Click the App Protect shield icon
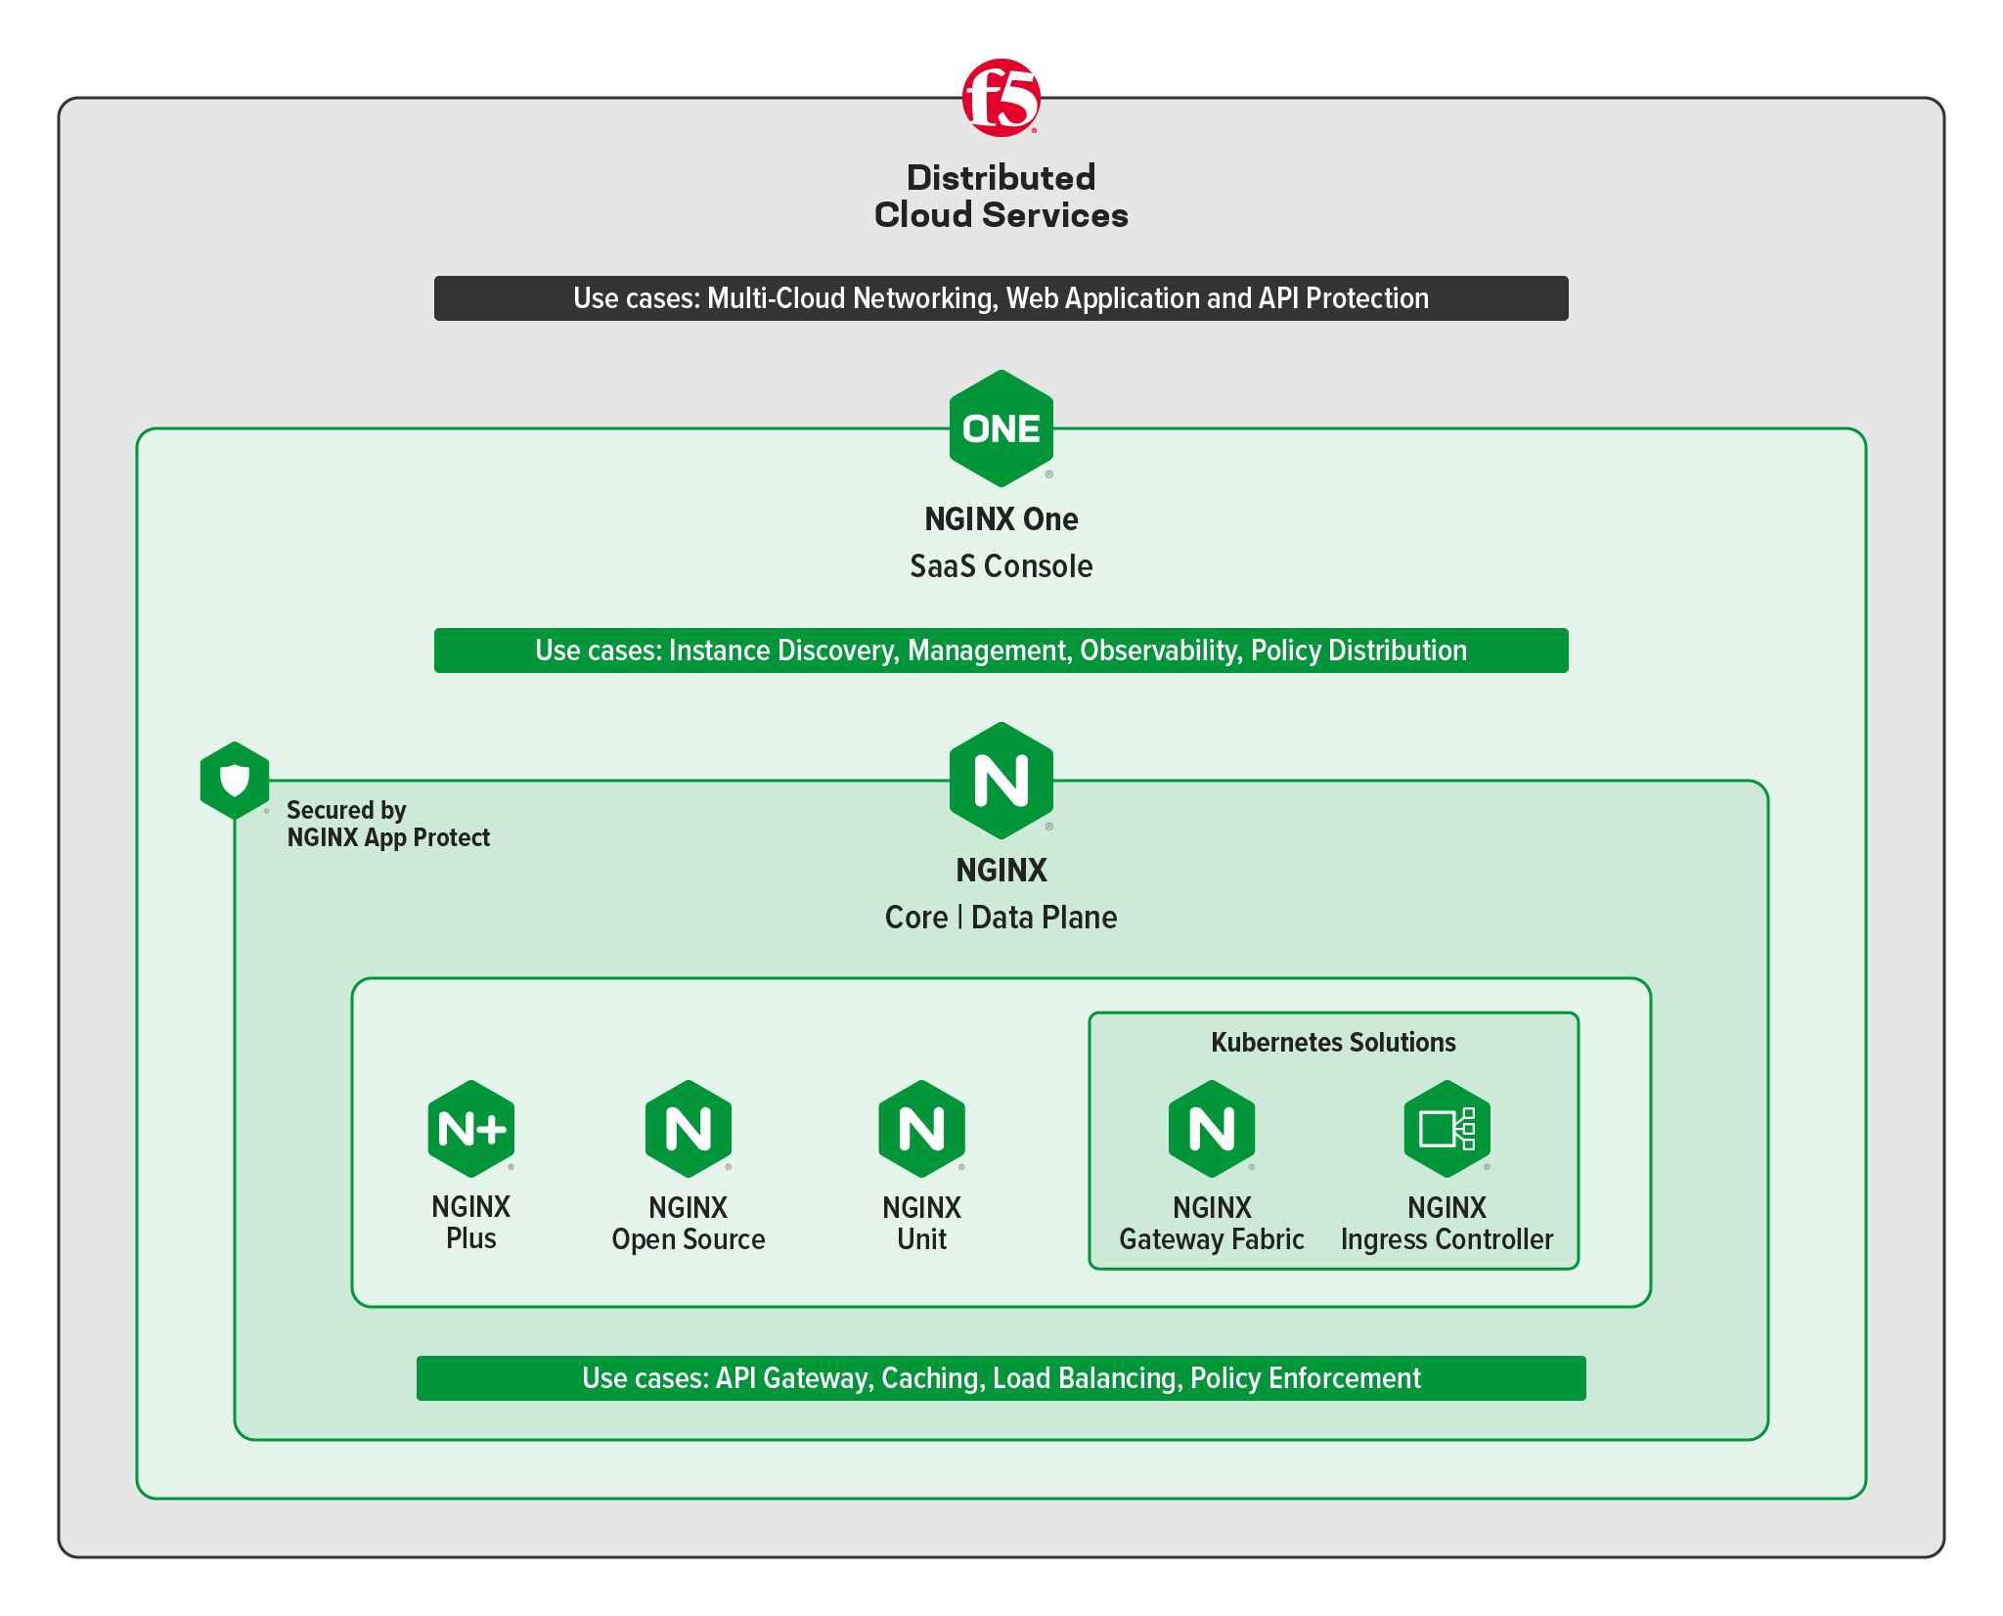This screenshot has width=2003, height=1616. tap(235, 780)
